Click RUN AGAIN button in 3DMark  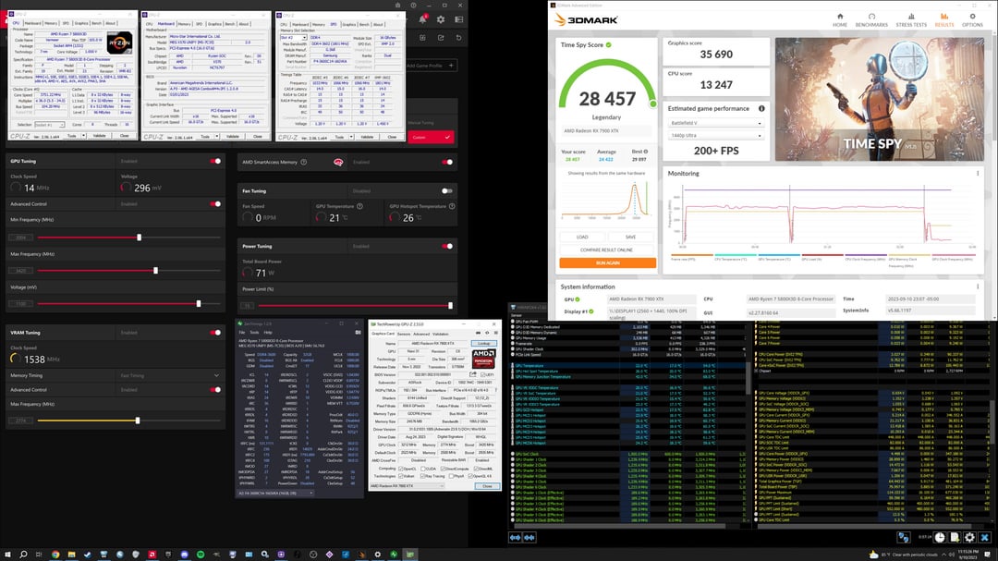pyautogui.click(x=607, y=262)
